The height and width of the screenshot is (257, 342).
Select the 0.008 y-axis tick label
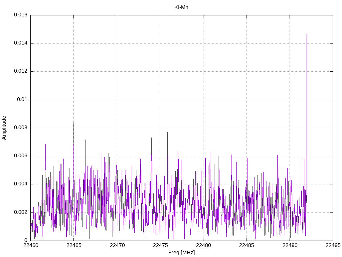click(x=21, y=128)
